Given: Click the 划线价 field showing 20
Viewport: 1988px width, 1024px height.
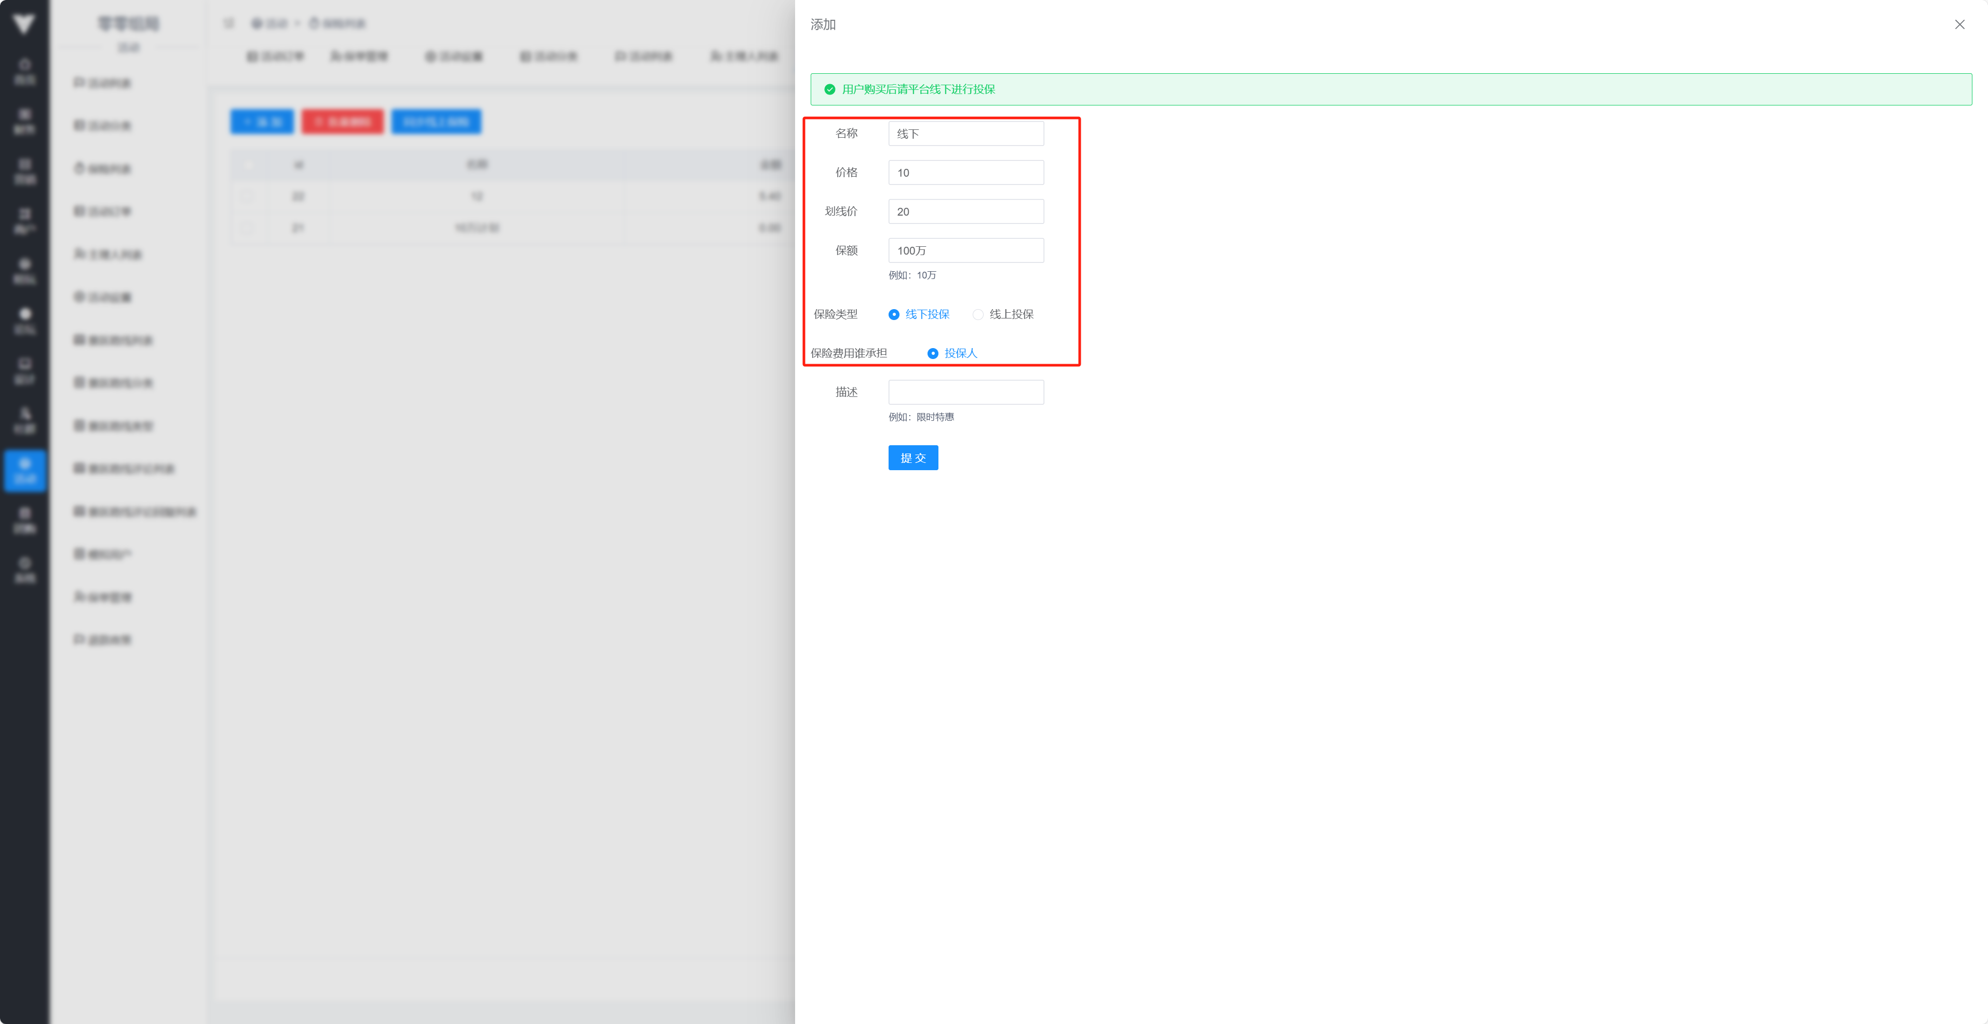Looking at the screenshot, I should (x=965, y=211).
